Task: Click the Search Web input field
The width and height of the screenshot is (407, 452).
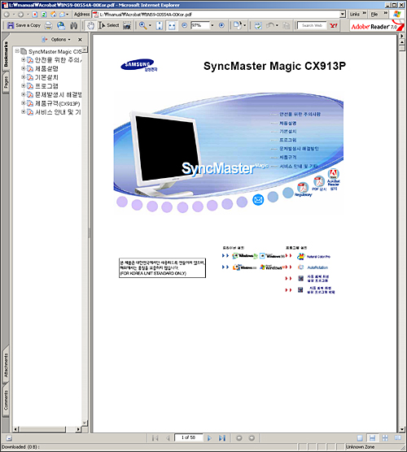Action: [x=312, y=25]
